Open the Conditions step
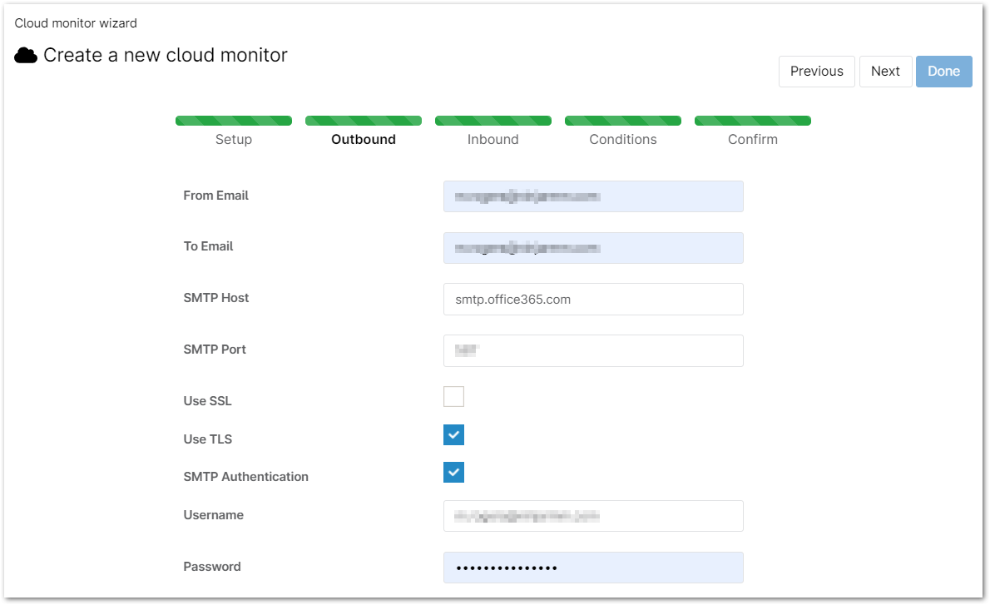This screenshot has height=605, width=990. coord(623,139)
